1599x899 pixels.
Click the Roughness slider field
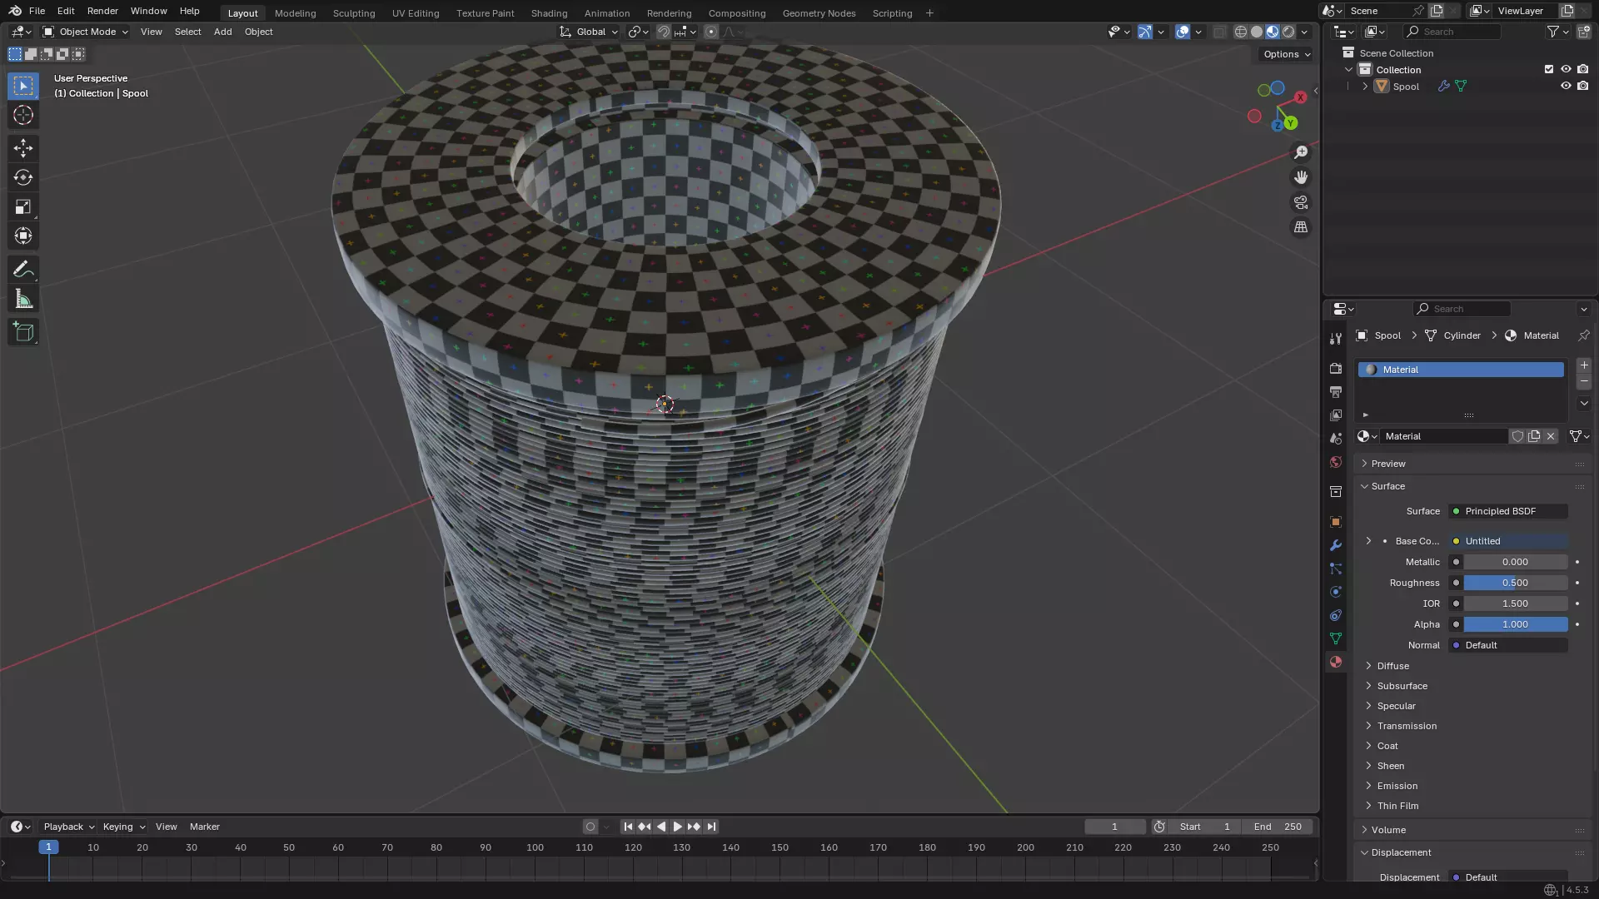(1515, 583)
